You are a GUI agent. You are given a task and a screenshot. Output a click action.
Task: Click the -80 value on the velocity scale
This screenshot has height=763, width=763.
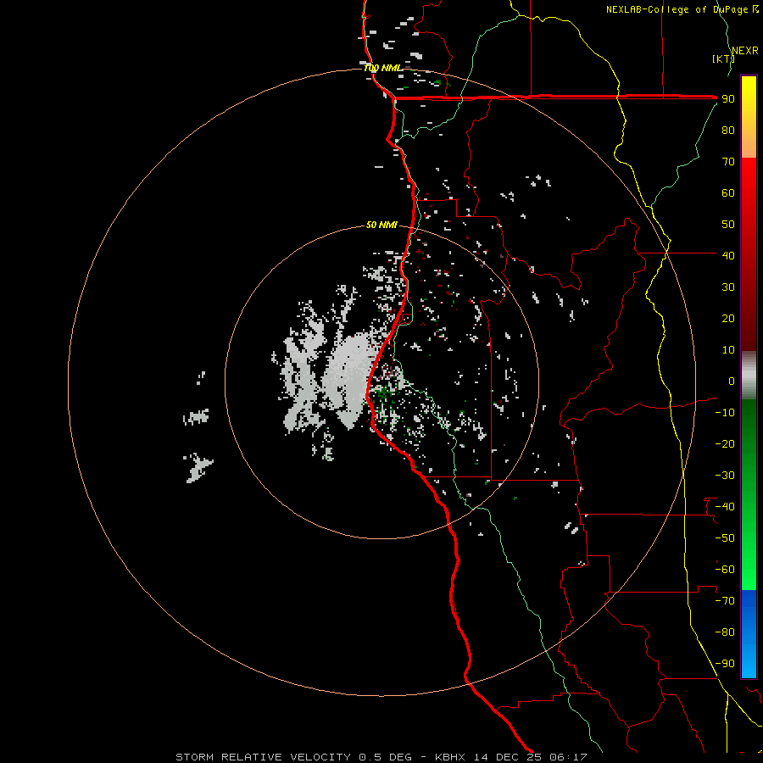(725, 632)
